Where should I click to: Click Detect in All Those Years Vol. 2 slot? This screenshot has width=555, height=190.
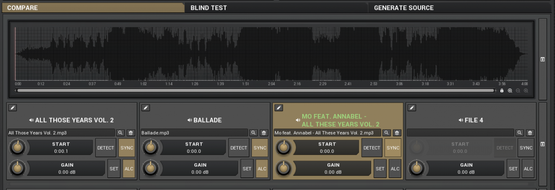[106, 148]
